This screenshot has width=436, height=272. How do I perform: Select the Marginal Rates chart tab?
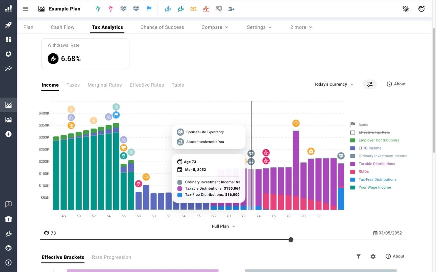pos(104,85)
